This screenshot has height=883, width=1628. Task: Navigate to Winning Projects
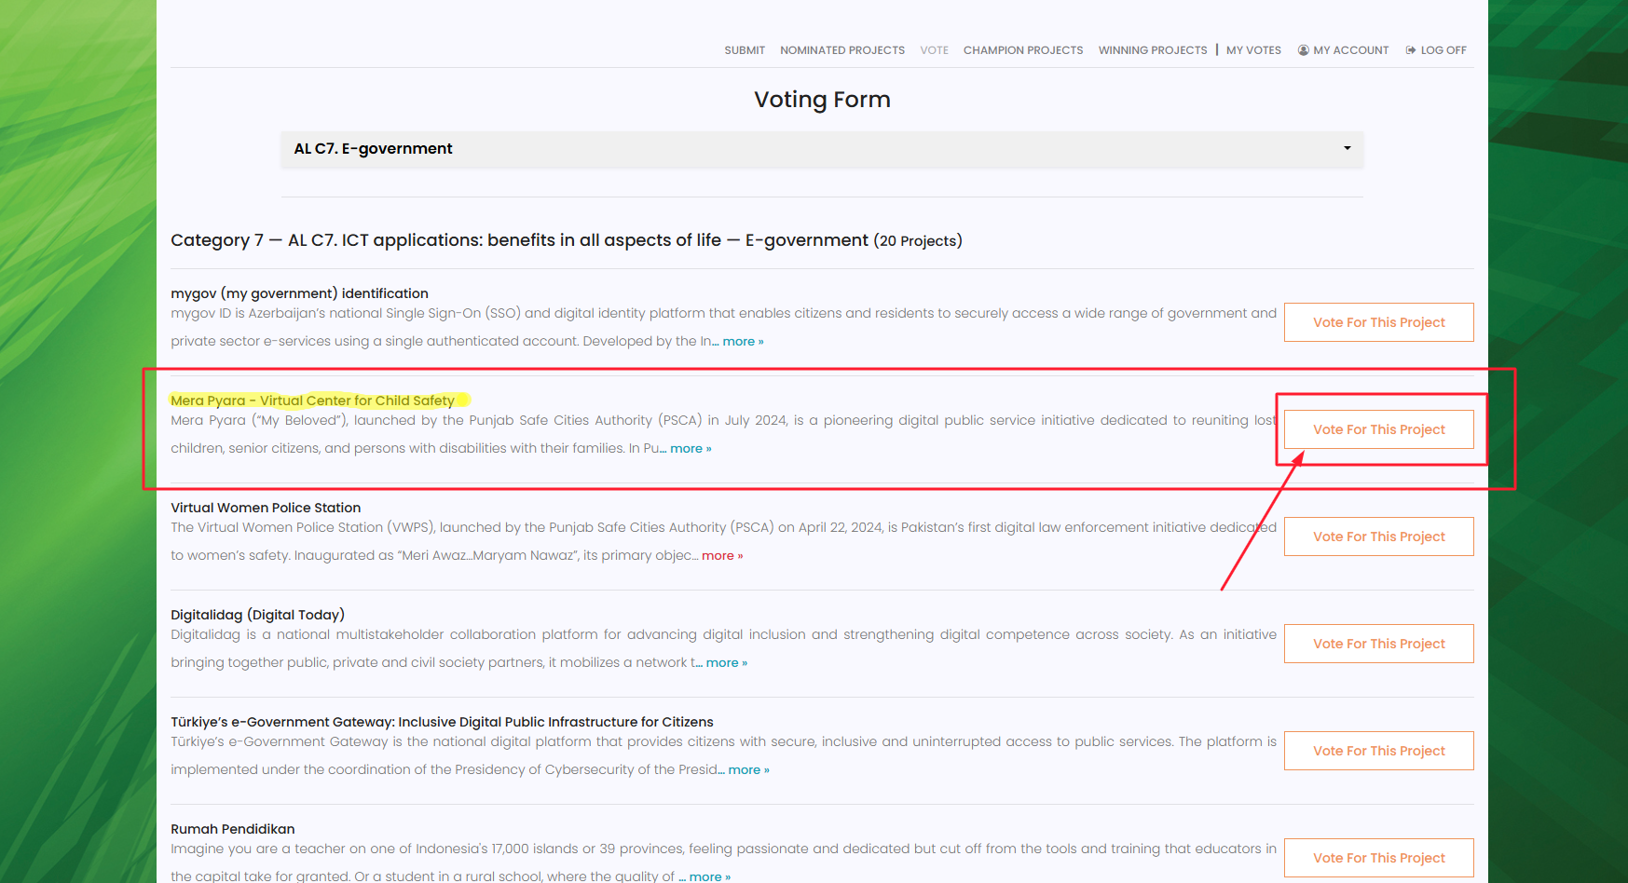pyautogui.click(x=1152, y=50)
